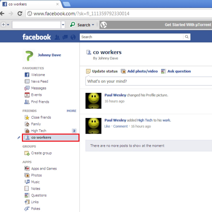
Task: Click the globe icon in address bar
Action: pos(30,13)
